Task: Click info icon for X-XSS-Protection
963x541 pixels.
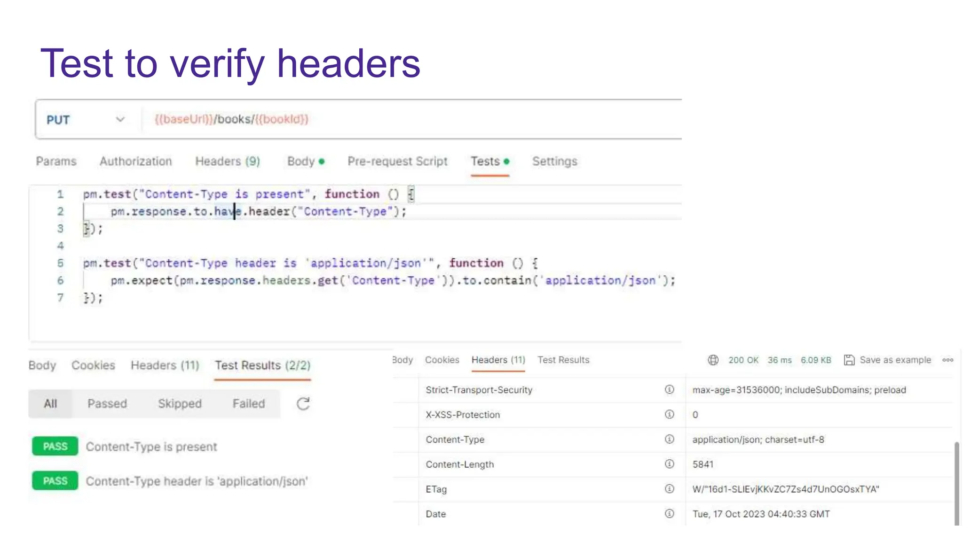Action: (669, 414)
